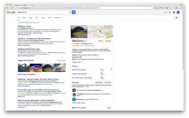Click Suggest an edit link
This screenshot has height=118, width=189.
(76, 62)
